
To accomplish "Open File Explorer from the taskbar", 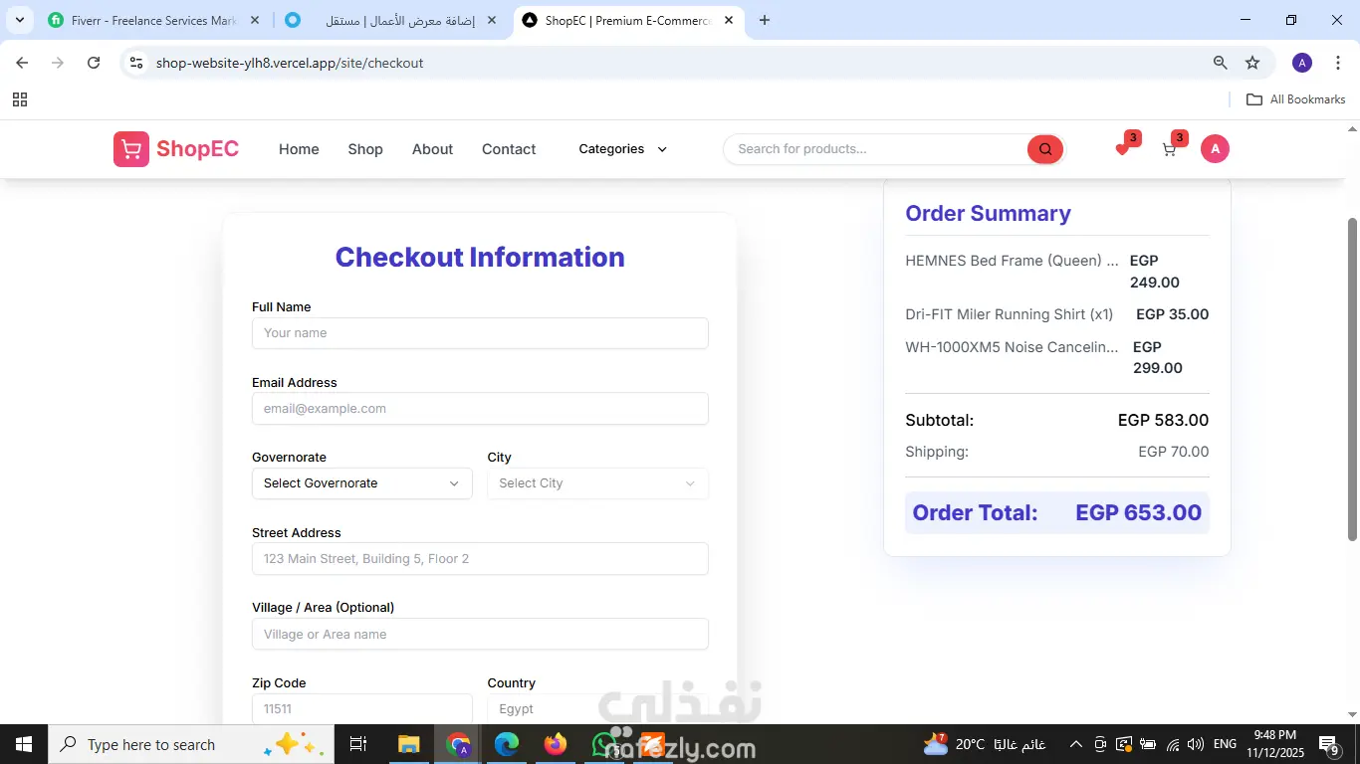I will pyautogui.click(x=409, y=744).
